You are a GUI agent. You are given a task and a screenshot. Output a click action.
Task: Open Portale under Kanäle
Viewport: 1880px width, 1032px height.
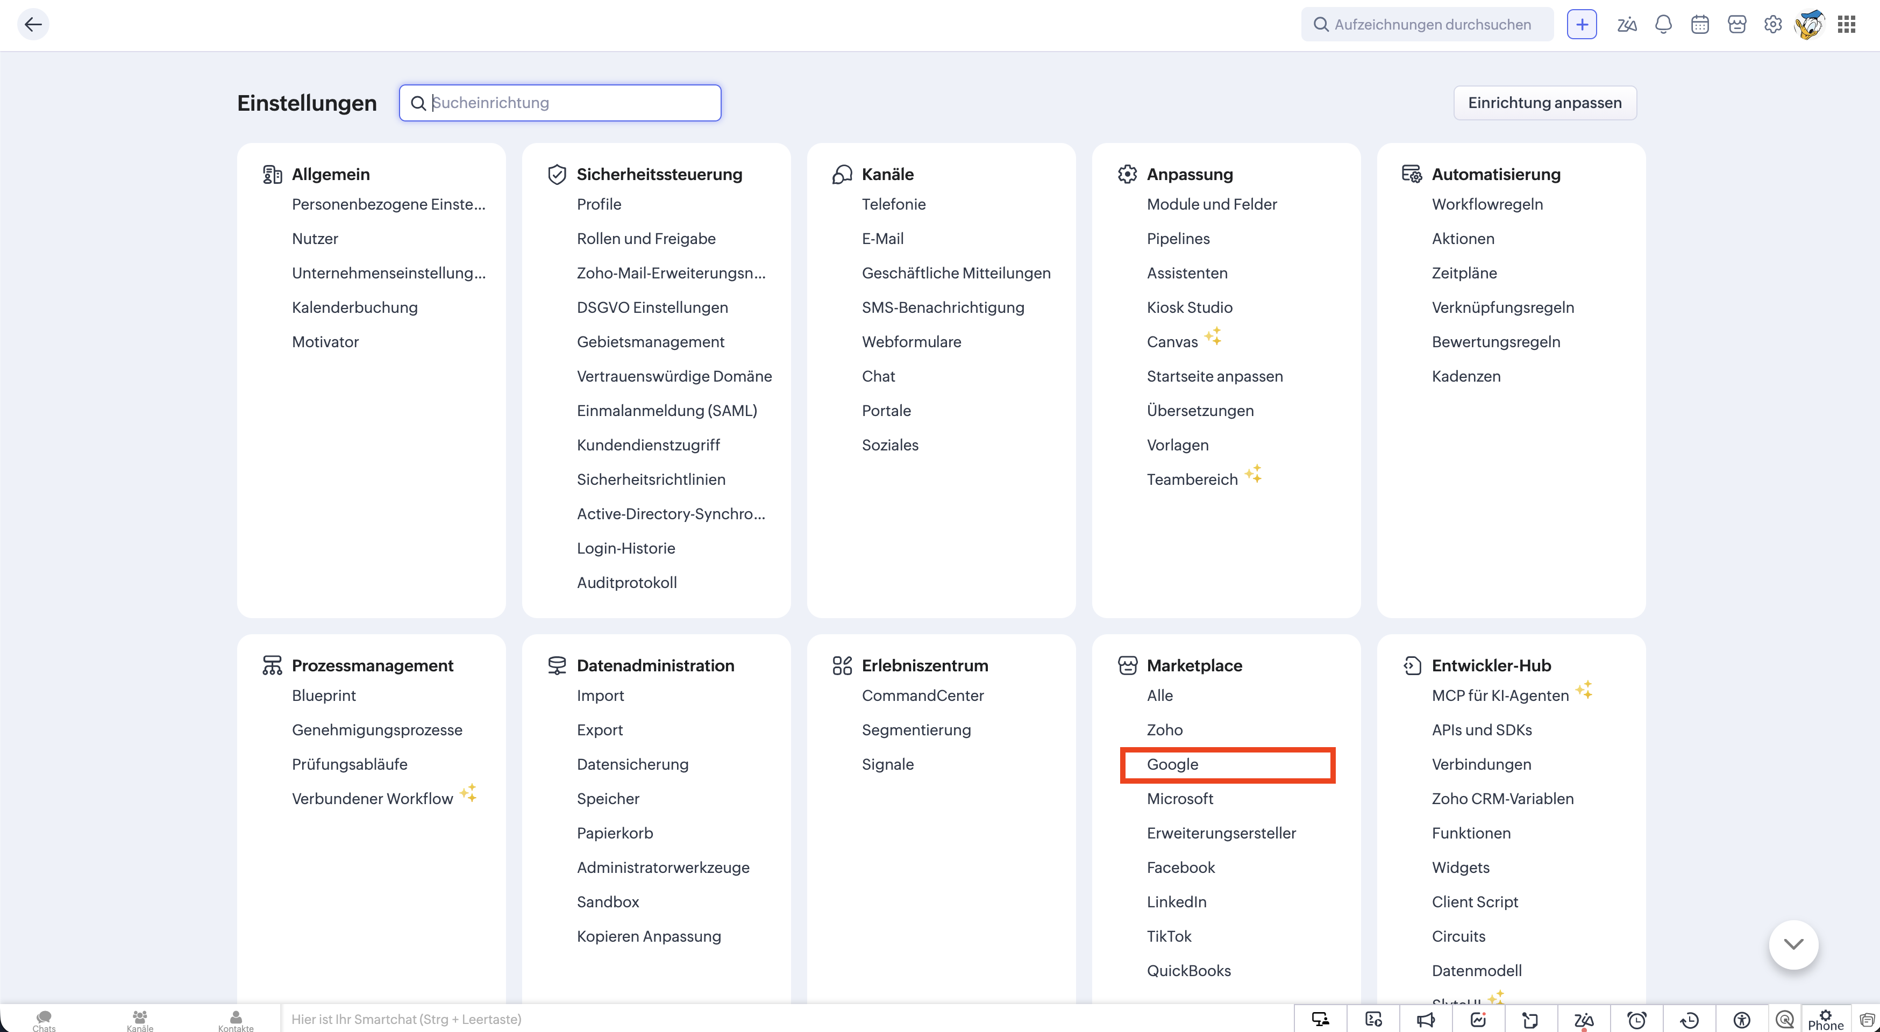(x=886, y=411)
